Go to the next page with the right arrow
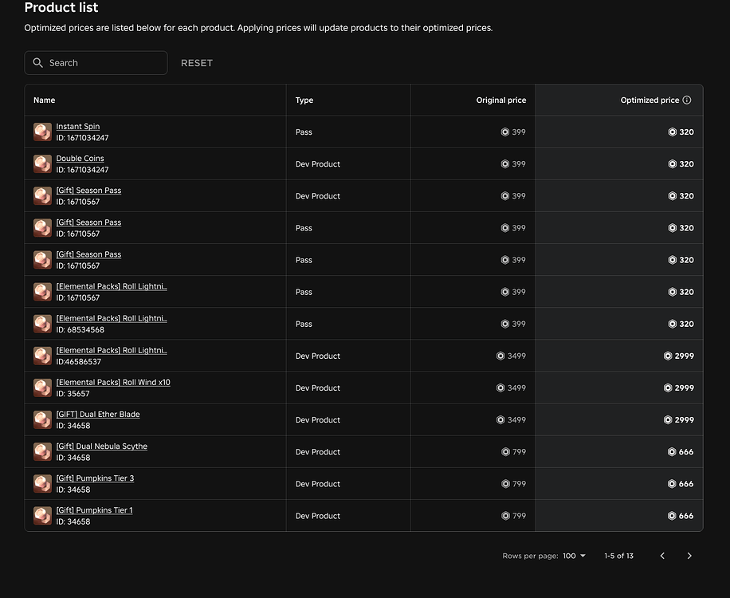This screenshot has width=730, height=598. (689, 556)
